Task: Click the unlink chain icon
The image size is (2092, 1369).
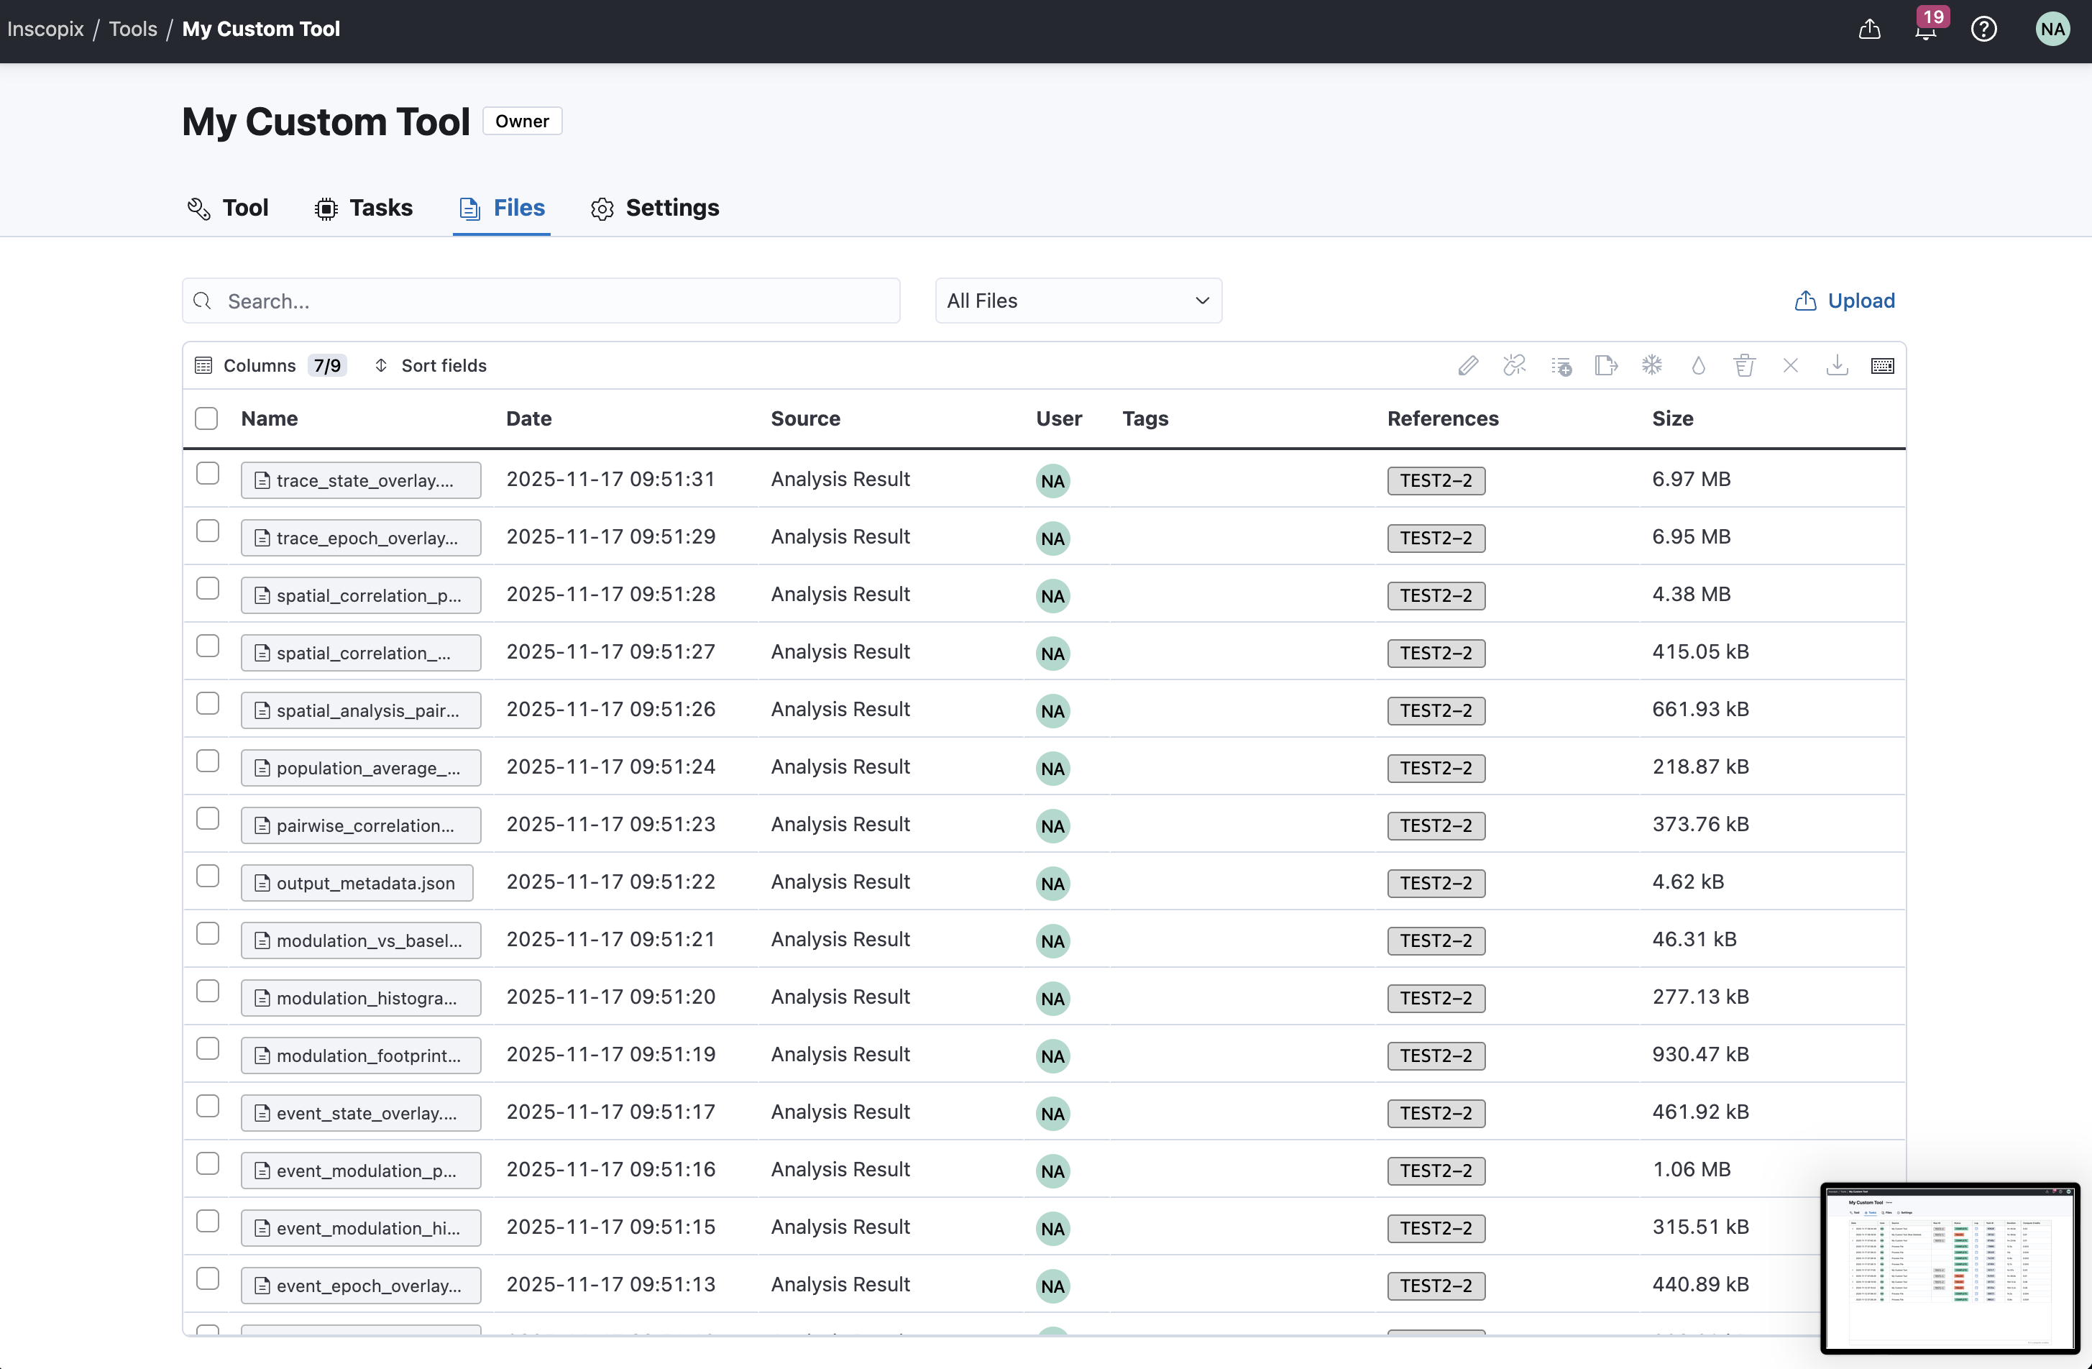Action: tap(1515, 366)
